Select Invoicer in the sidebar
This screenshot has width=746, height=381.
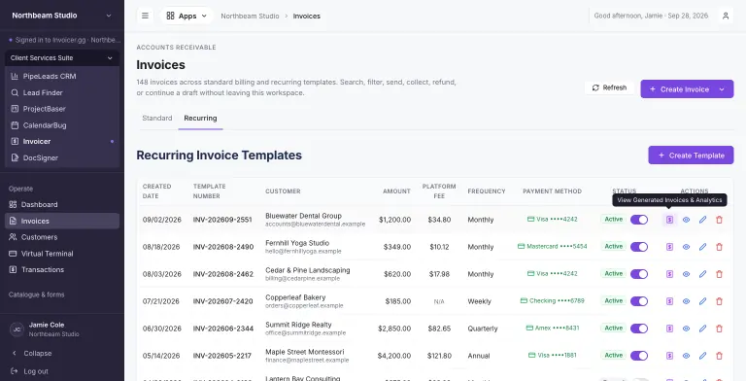coord(62,142)
